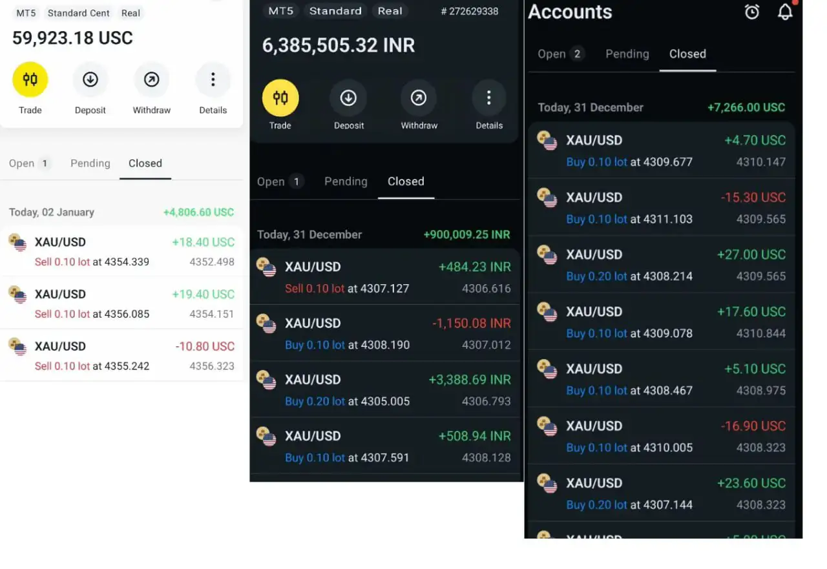Tap the Standard Cent account tag
This screenshot has width=827, height=569.
[79, 13]
